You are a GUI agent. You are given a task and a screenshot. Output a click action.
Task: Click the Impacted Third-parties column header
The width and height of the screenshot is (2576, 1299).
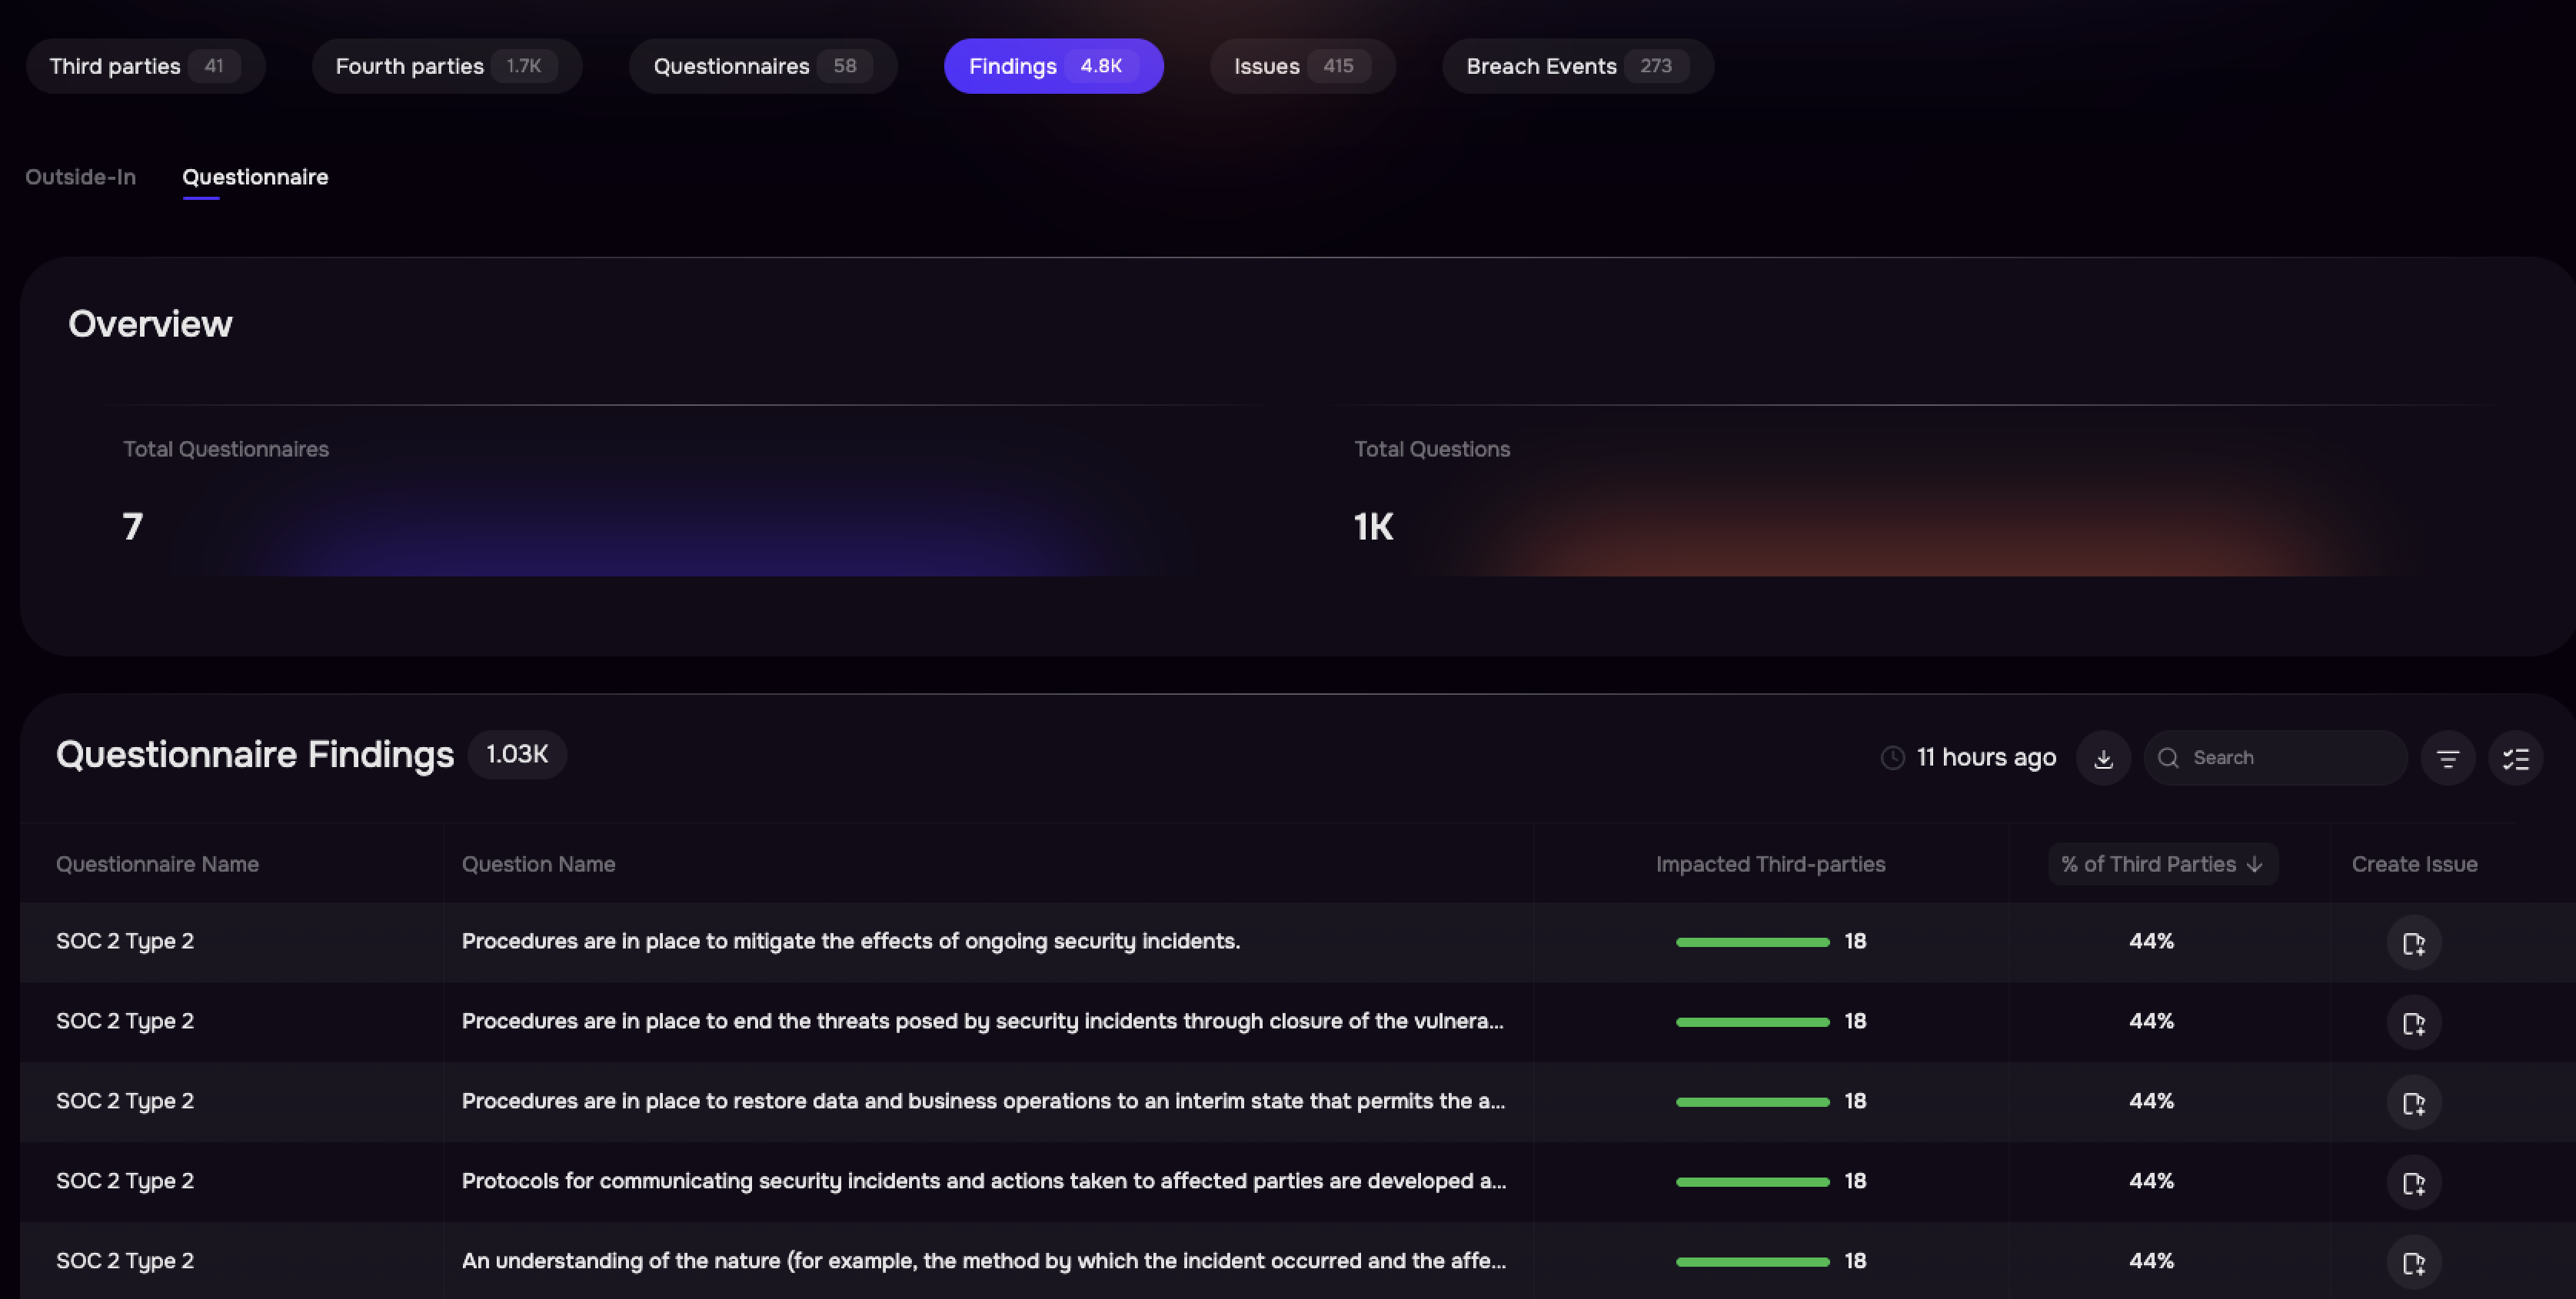tap(1770, 864)
